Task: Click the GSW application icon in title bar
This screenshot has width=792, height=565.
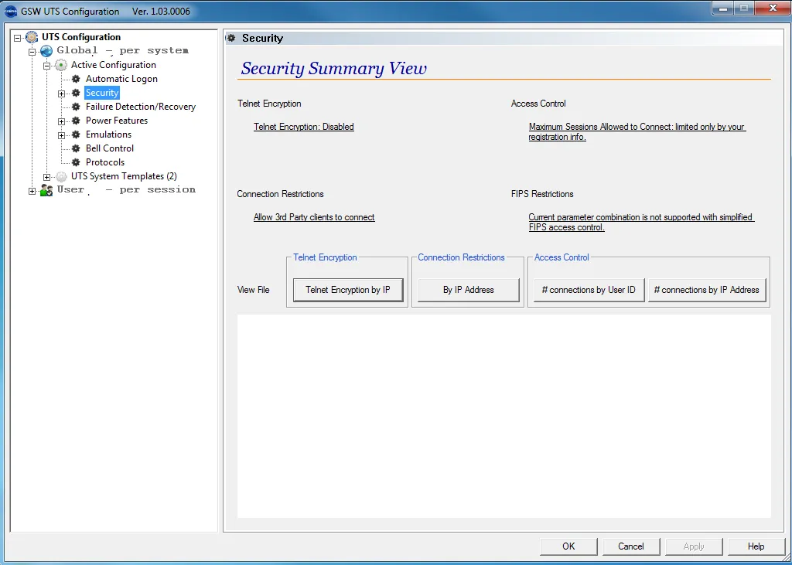Action: (x=11, y=11)
